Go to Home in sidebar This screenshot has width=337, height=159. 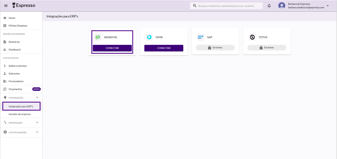point(21,18)
